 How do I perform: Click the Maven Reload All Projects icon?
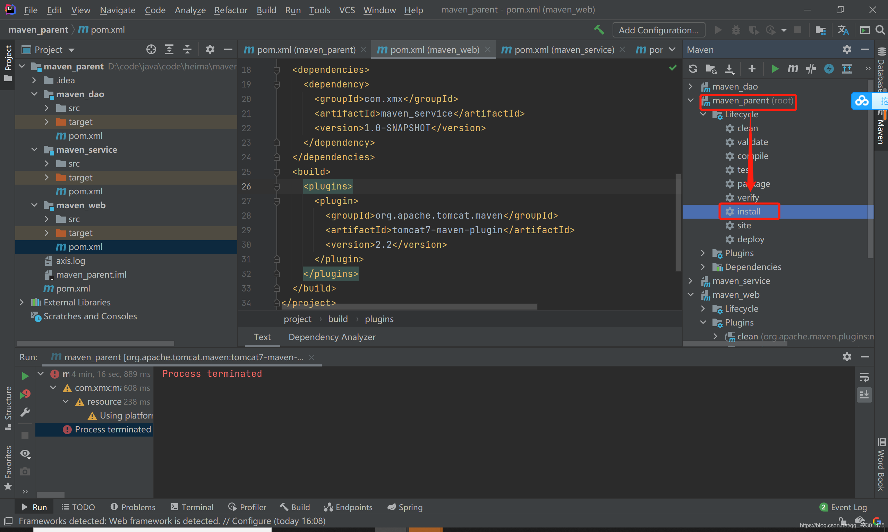pyautogui.click(x=693, y=68)
